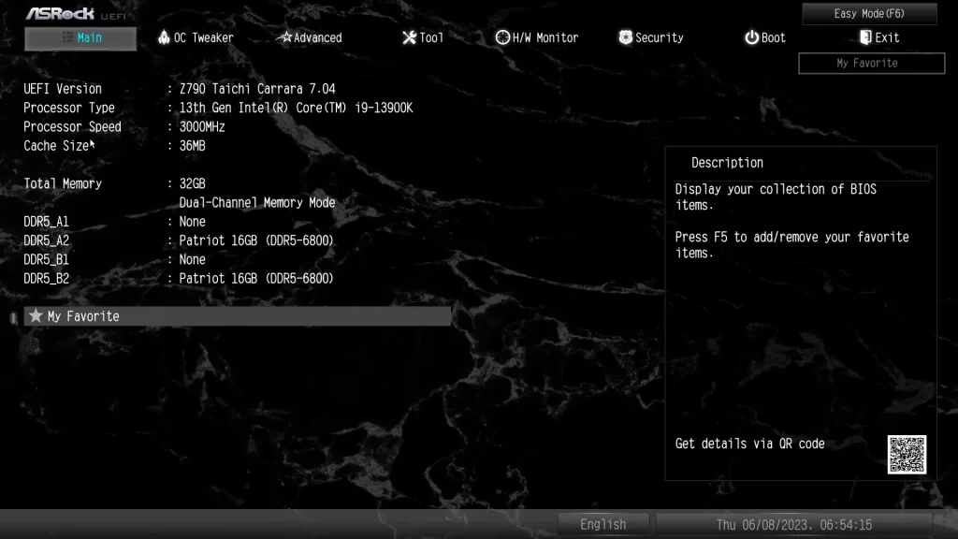Click the 3000MHz value
The image size is (958, 539).
pos(202,127)
